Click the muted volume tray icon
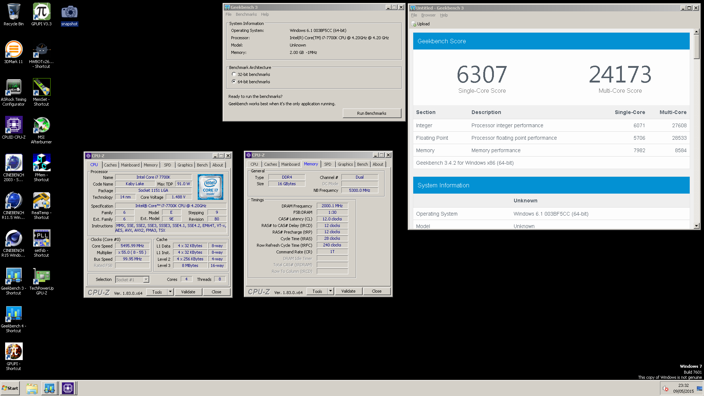 click(665, 388)
